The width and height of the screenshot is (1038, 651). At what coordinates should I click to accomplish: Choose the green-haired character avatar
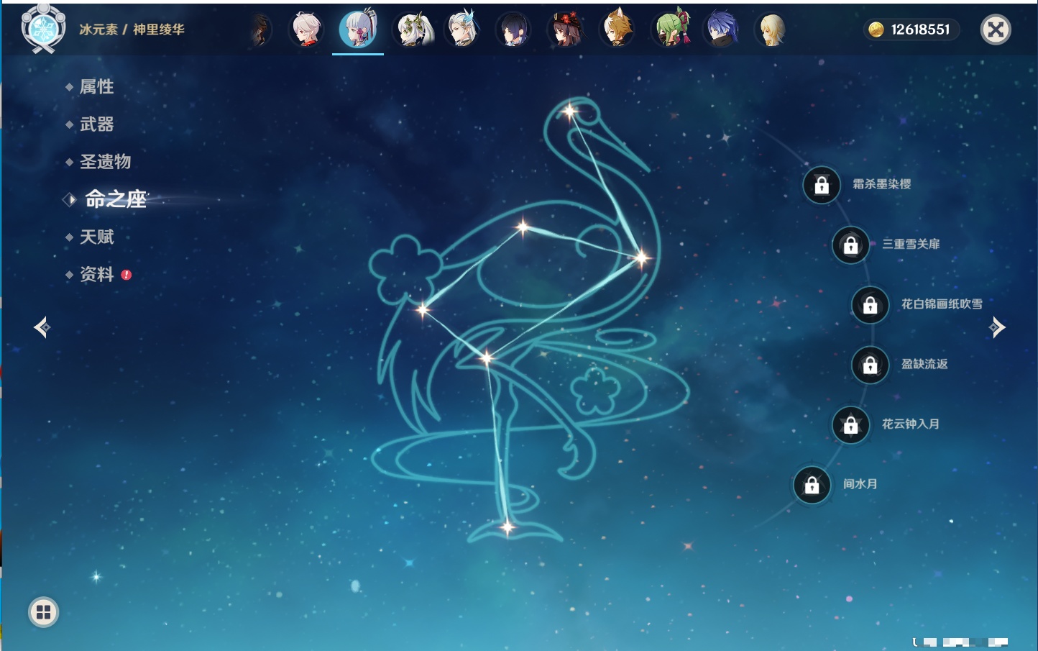(671, 30)
